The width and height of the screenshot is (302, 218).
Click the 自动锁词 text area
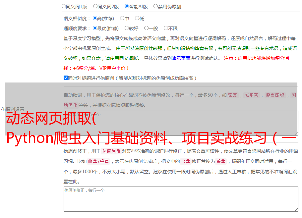point(181,123)
